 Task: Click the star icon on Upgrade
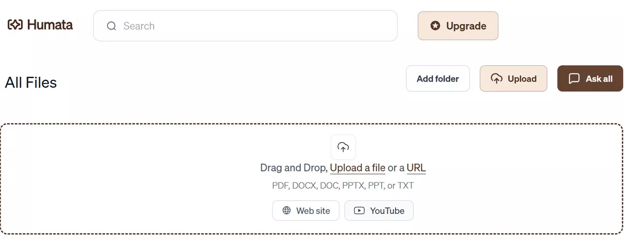[x=435, y=26]
